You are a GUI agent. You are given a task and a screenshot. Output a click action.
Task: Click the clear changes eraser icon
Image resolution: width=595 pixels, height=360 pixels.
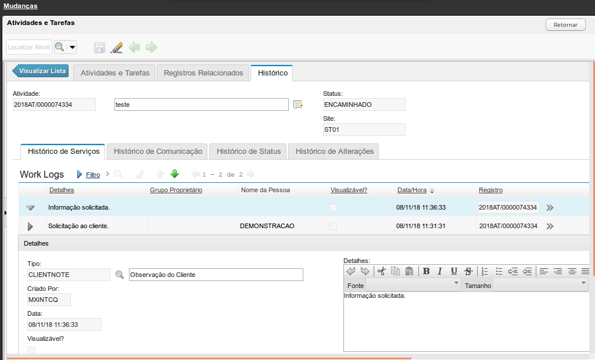coord(116,48)
